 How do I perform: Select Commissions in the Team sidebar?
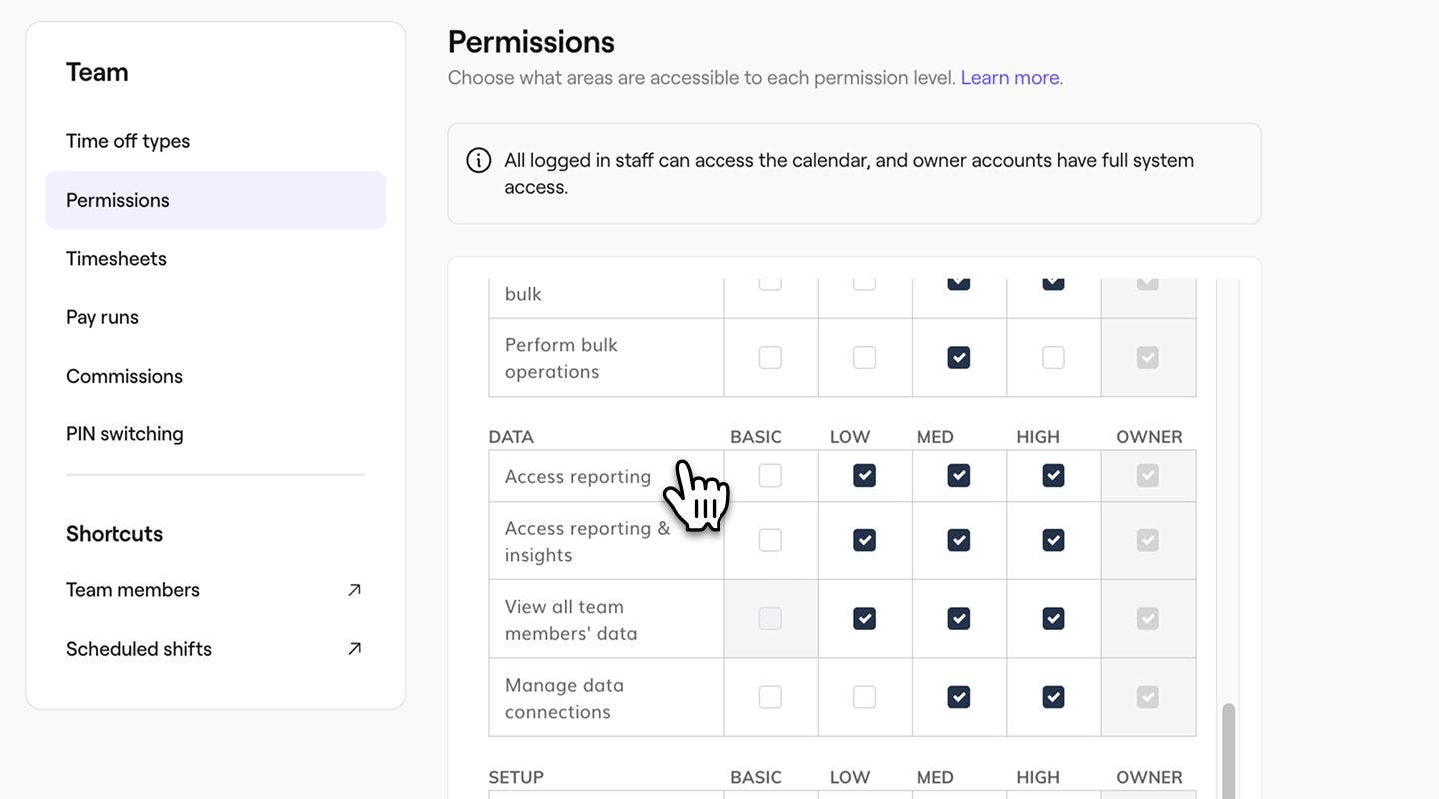pos(124,376)
